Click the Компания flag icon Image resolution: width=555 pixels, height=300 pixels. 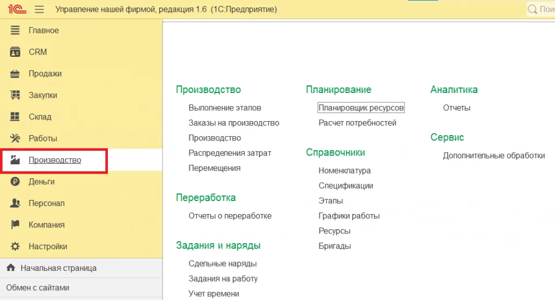click(15, 224)
